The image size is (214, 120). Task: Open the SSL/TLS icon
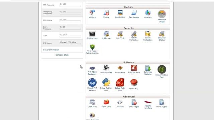point(120,34)
